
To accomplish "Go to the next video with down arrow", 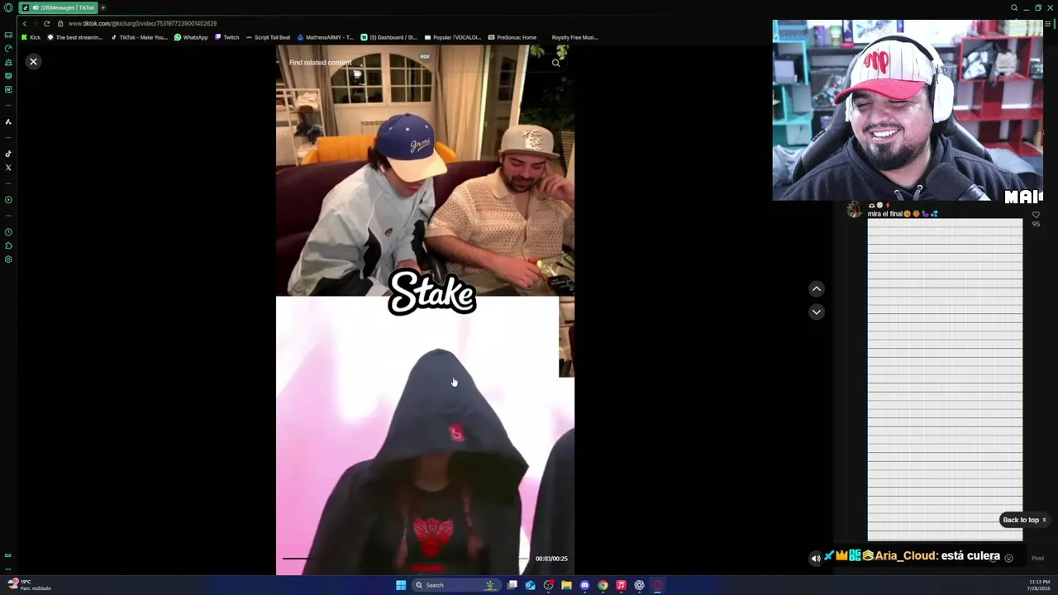I will coord(816,312).
